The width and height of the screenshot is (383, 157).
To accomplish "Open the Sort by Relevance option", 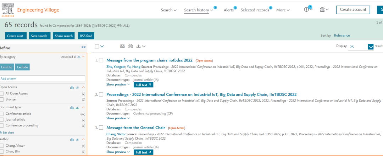I will (342, 36).
